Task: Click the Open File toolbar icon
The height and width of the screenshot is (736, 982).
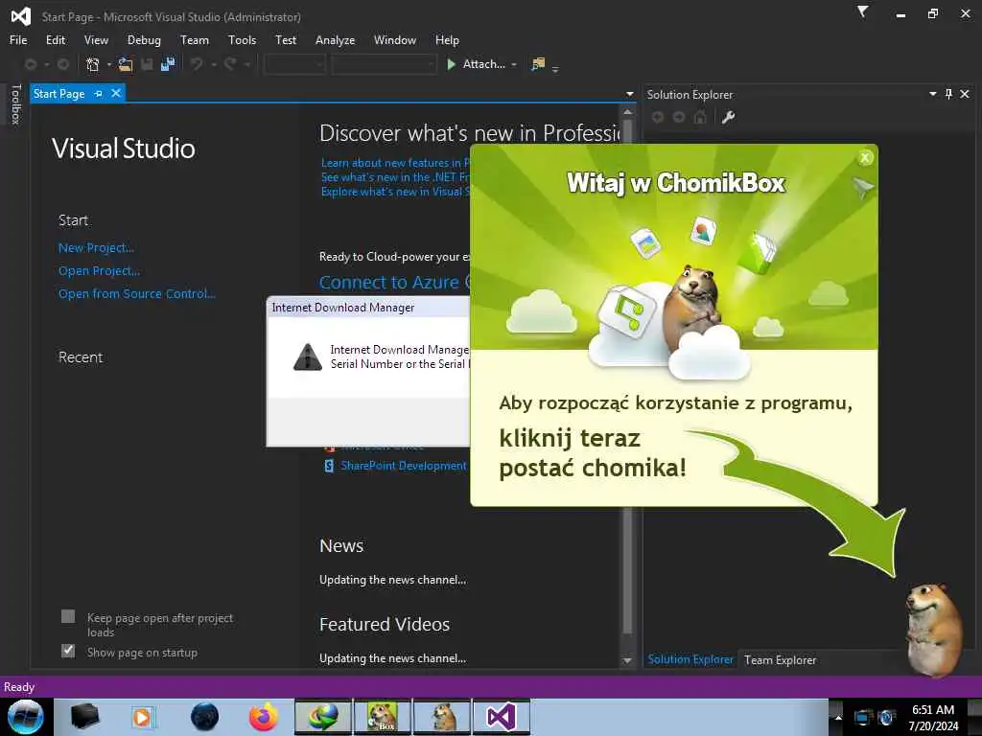Action: 126,64
